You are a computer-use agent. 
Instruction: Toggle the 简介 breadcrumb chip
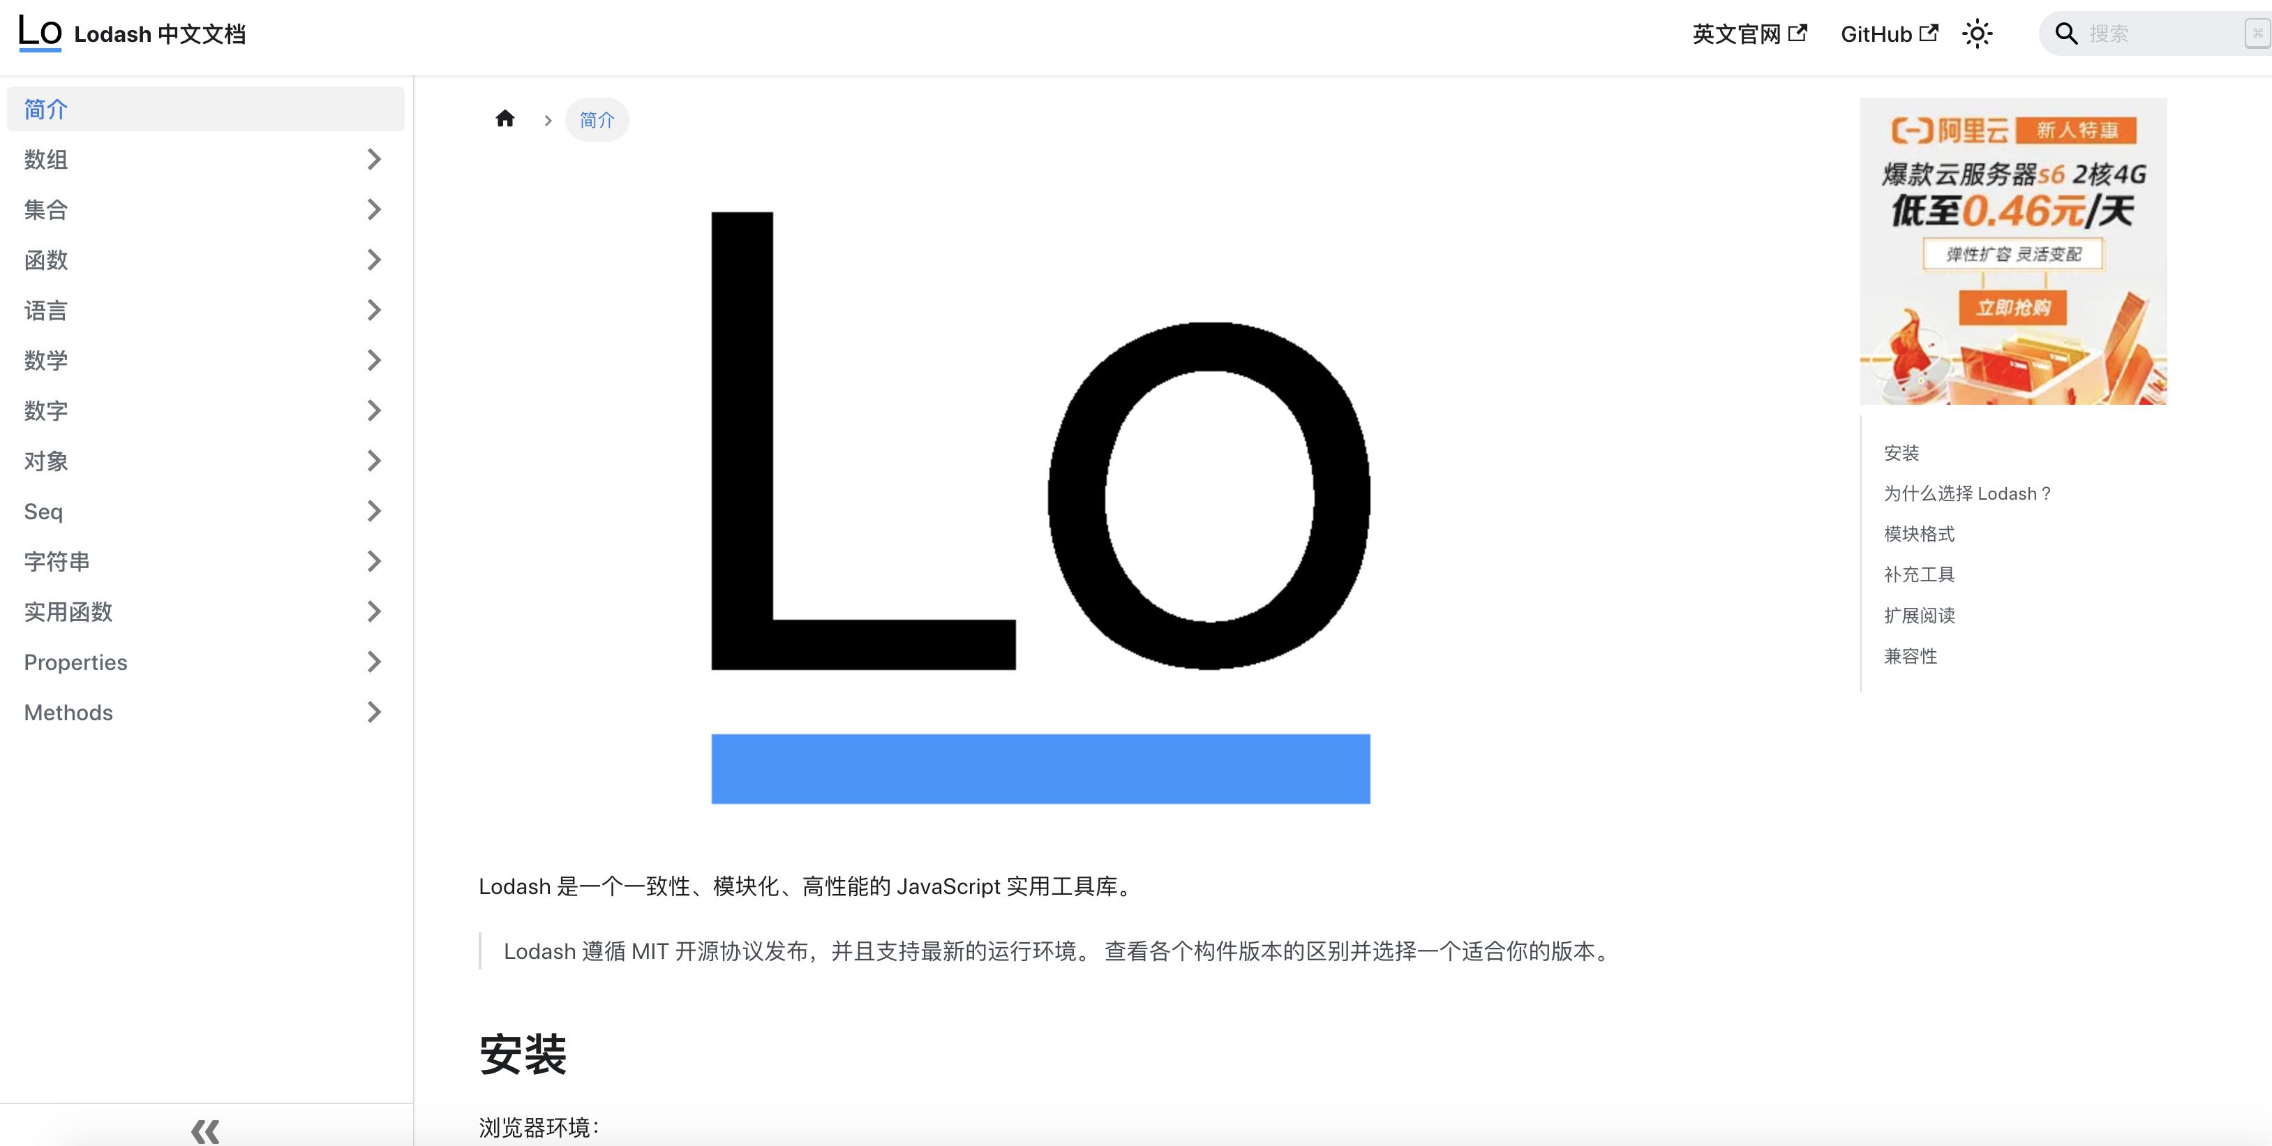[597, 119]
